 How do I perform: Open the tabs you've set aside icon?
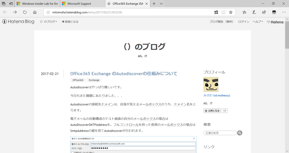(3, 3)
